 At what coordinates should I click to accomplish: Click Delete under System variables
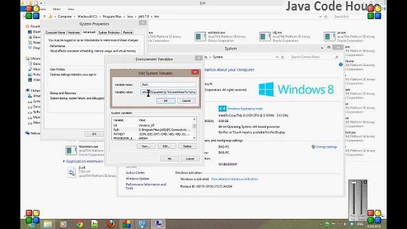point(188,146)
